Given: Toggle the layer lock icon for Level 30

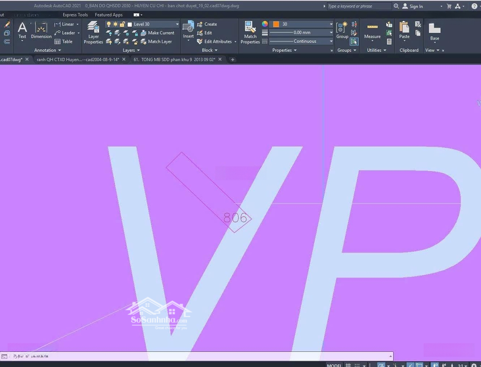Looking at the screenshot, I should (122, 24).
